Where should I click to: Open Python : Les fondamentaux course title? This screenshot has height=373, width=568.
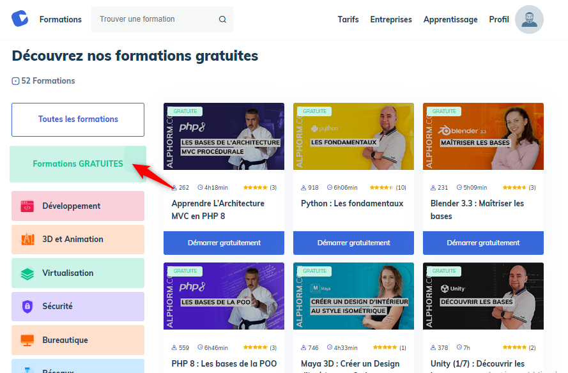coord(352,204)
